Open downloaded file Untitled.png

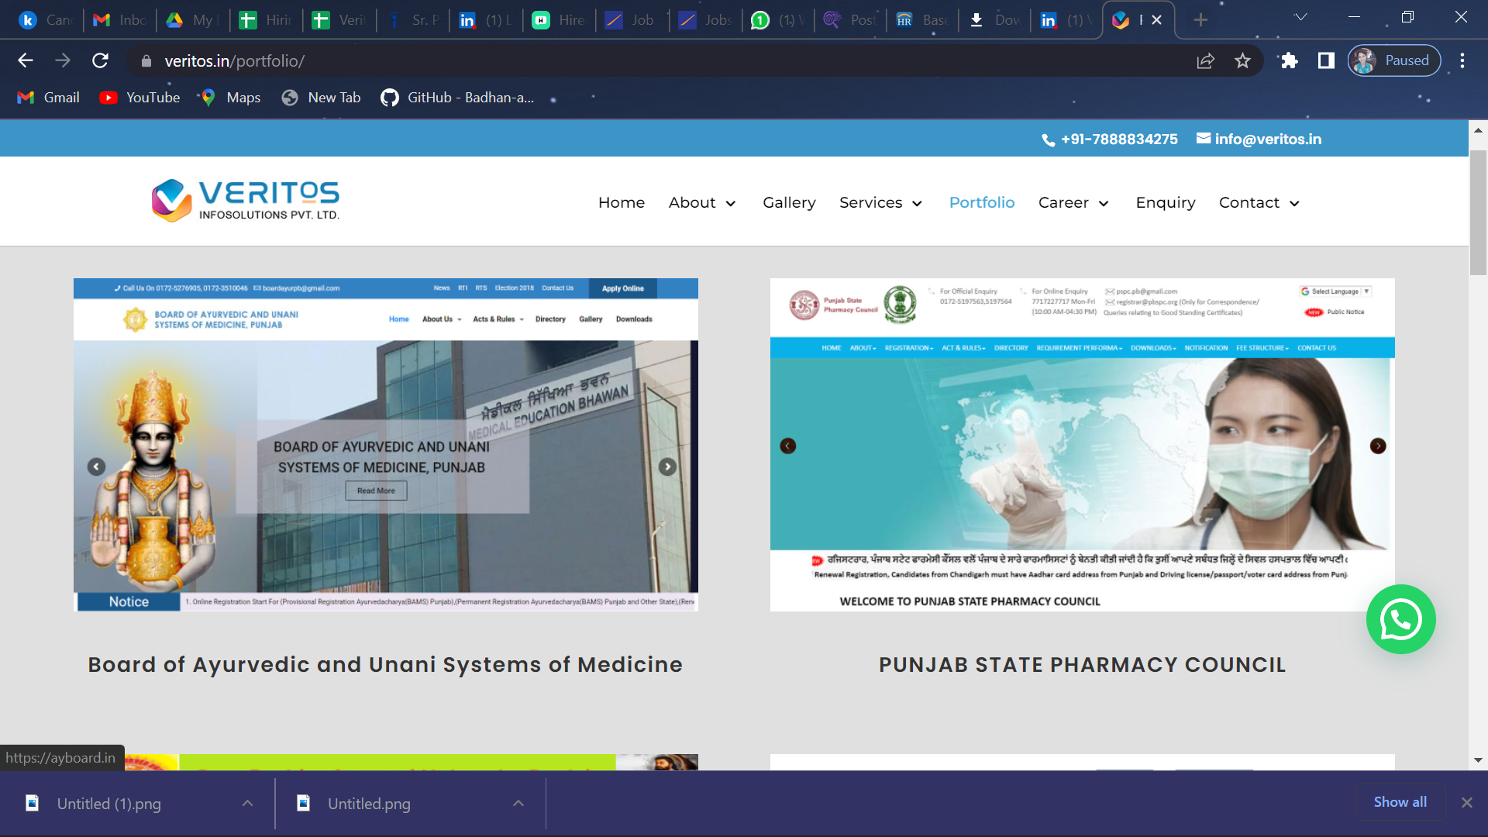click(x=369, y=804)
